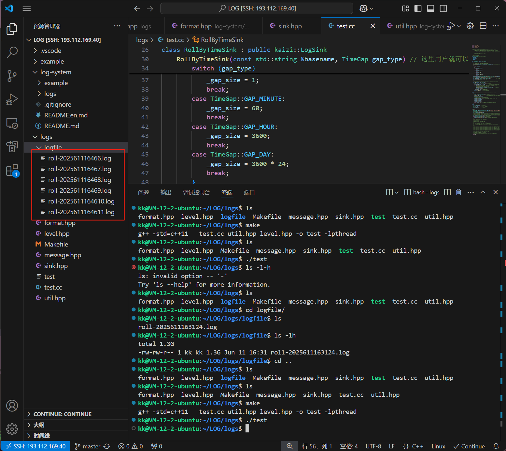Run or debug the file with play icon
This screenshot has height=451, width=506.
[x=451, y=26]
